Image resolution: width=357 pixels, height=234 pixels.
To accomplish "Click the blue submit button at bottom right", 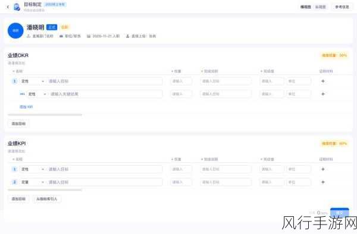I will pyautogui.click(x=340, y=213).
